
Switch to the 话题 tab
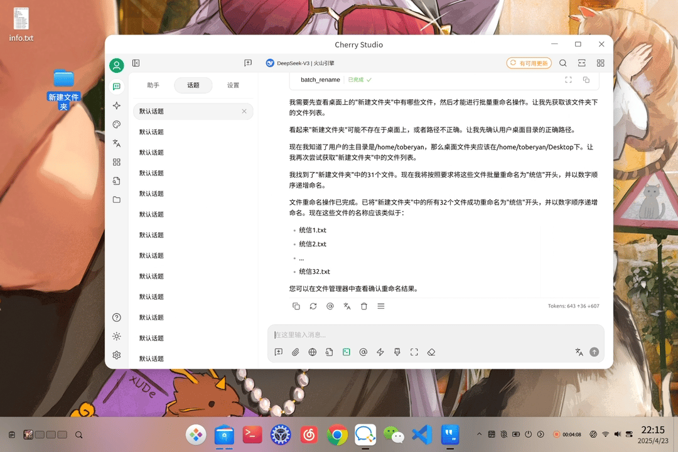(x=193, y=85)
